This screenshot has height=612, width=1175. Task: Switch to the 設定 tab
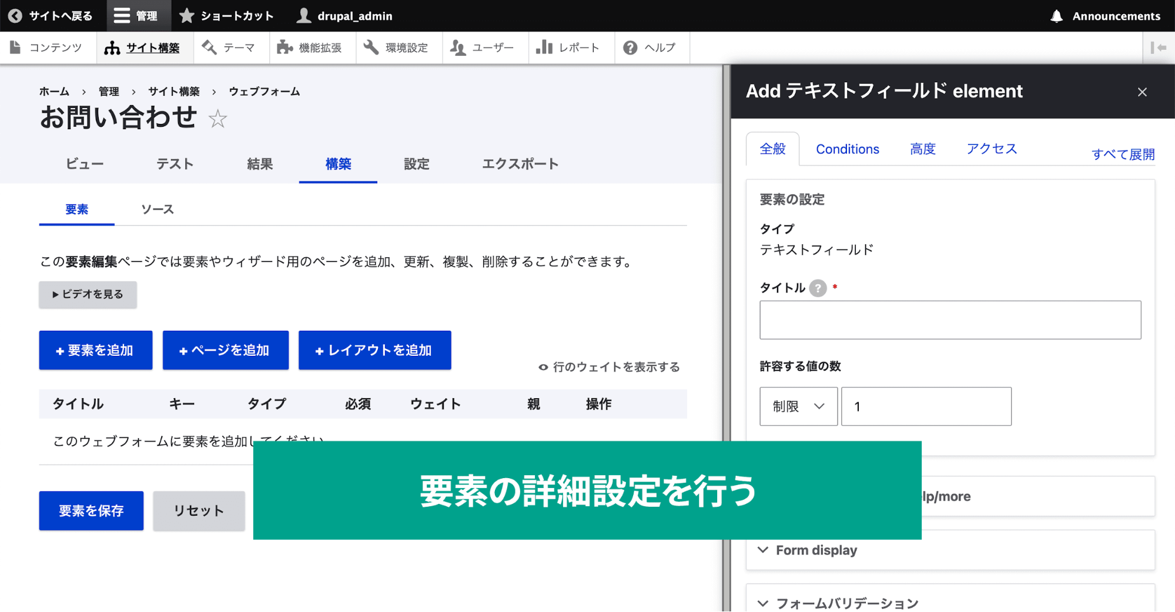[x=416, y=164]
